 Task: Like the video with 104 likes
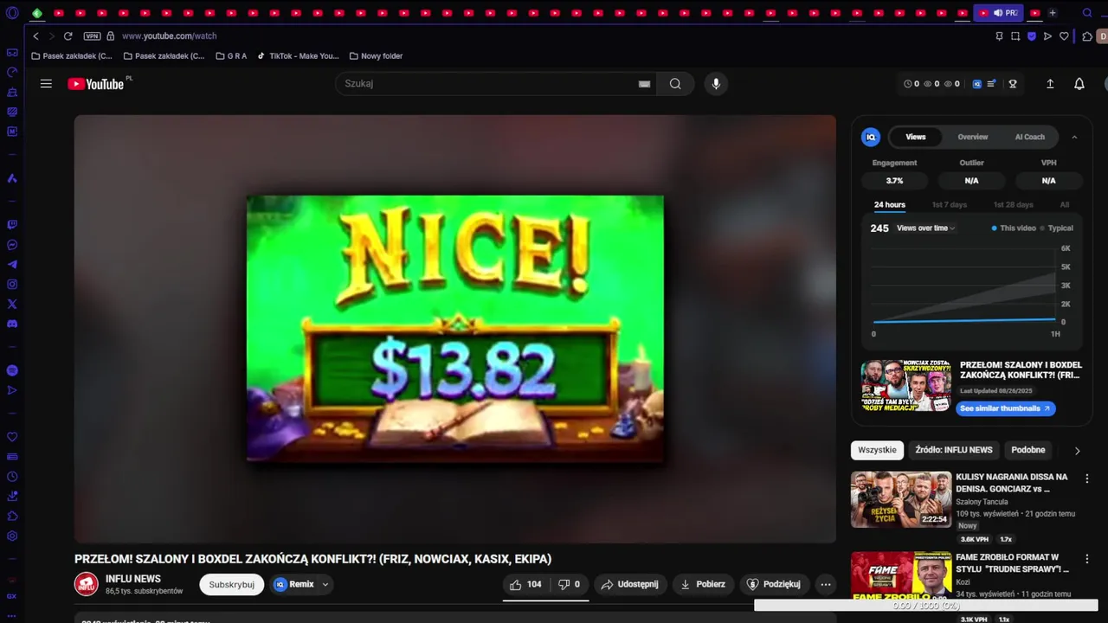525,584
